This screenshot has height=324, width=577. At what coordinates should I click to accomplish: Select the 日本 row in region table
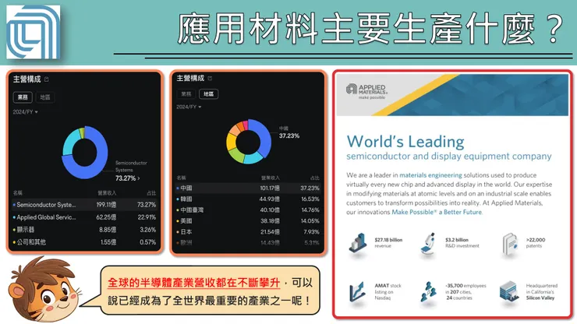249,232
